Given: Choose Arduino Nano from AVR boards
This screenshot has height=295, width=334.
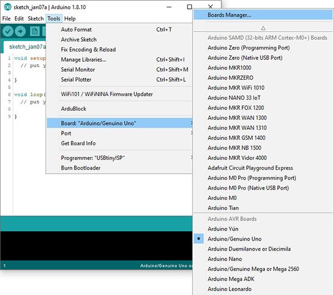Looking at the screenshot, I should coord(224,259).
